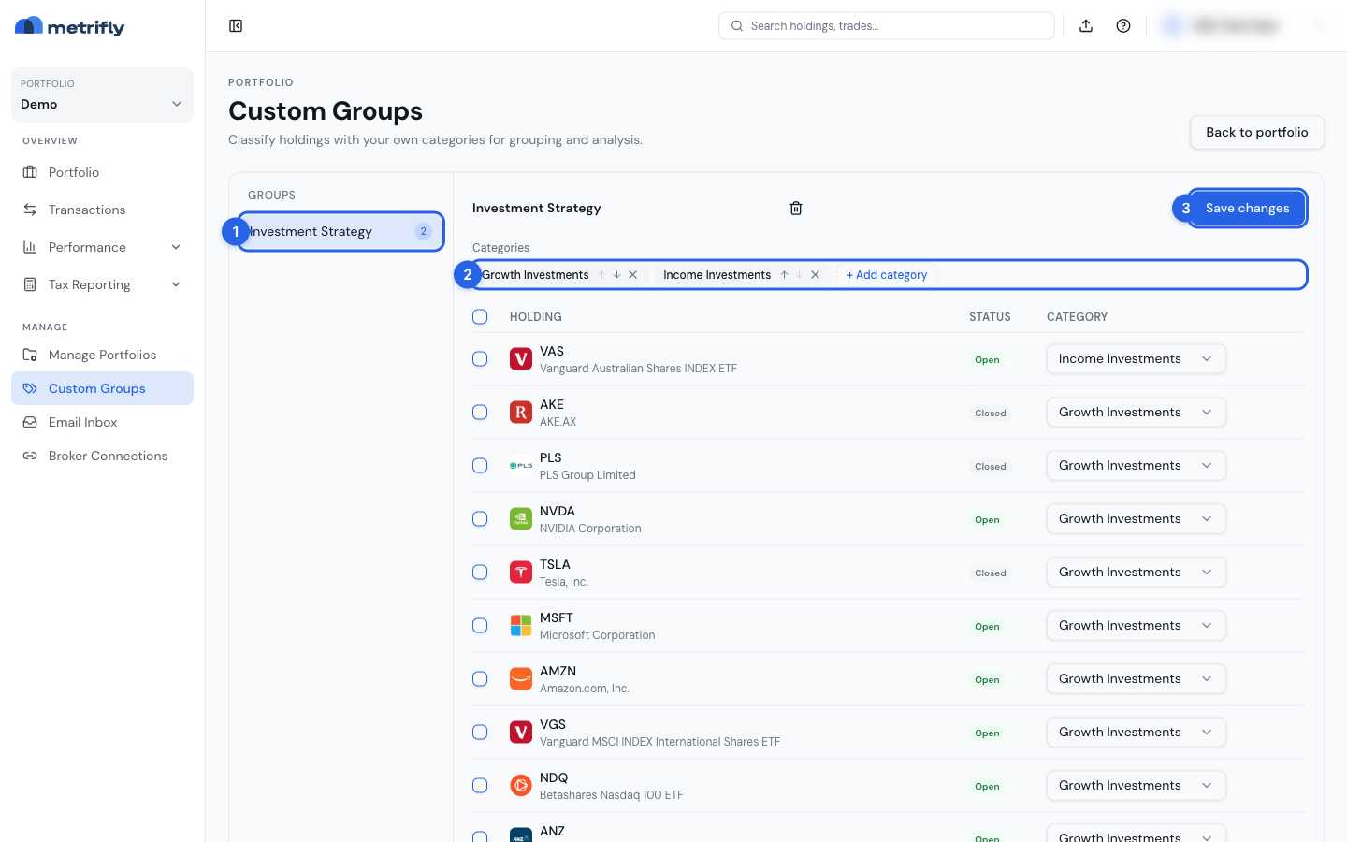Image resolution: width=1347 pixels, height=842 pixels.
Task: Open category dropdown for AMZN
Action: (1136, 679)
